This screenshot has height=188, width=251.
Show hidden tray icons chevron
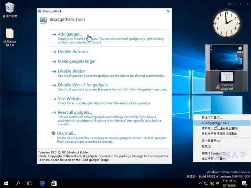click(200, 183)
